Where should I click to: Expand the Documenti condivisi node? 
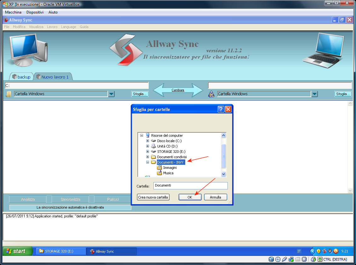(x=147, y=157)
